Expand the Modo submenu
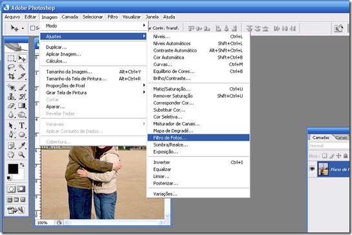This screenshot has width=352, height=235. click(x=93, y=26)
